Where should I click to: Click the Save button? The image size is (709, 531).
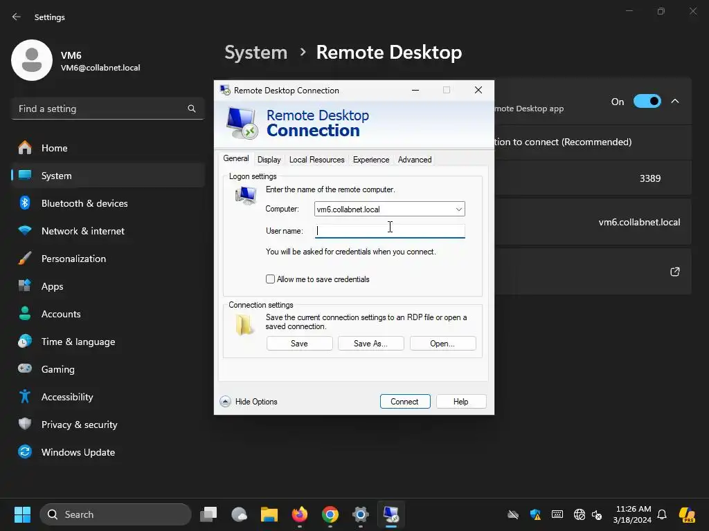click(x=299, y=343)
